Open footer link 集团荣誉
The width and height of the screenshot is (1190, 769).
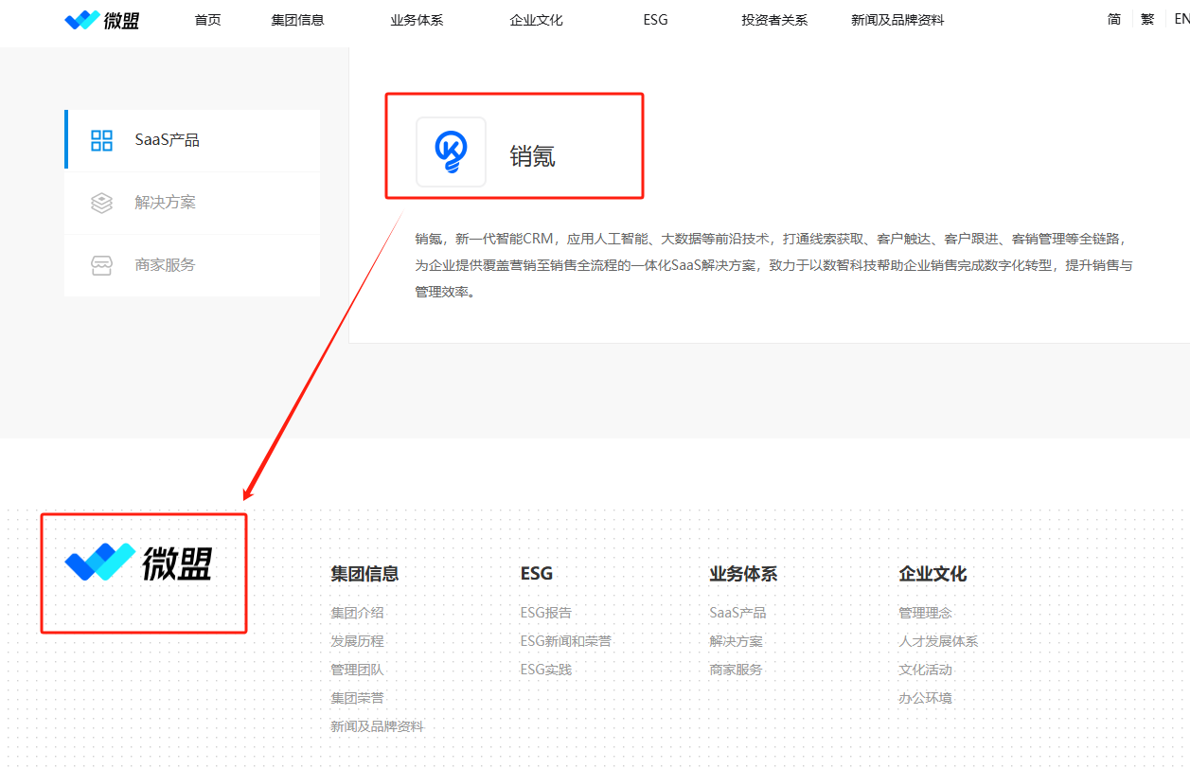coord(357,698)
